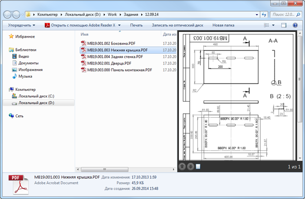Select Сеть in the navigation pane
Screen dimensions: 305x199
[x=19, y=116]
